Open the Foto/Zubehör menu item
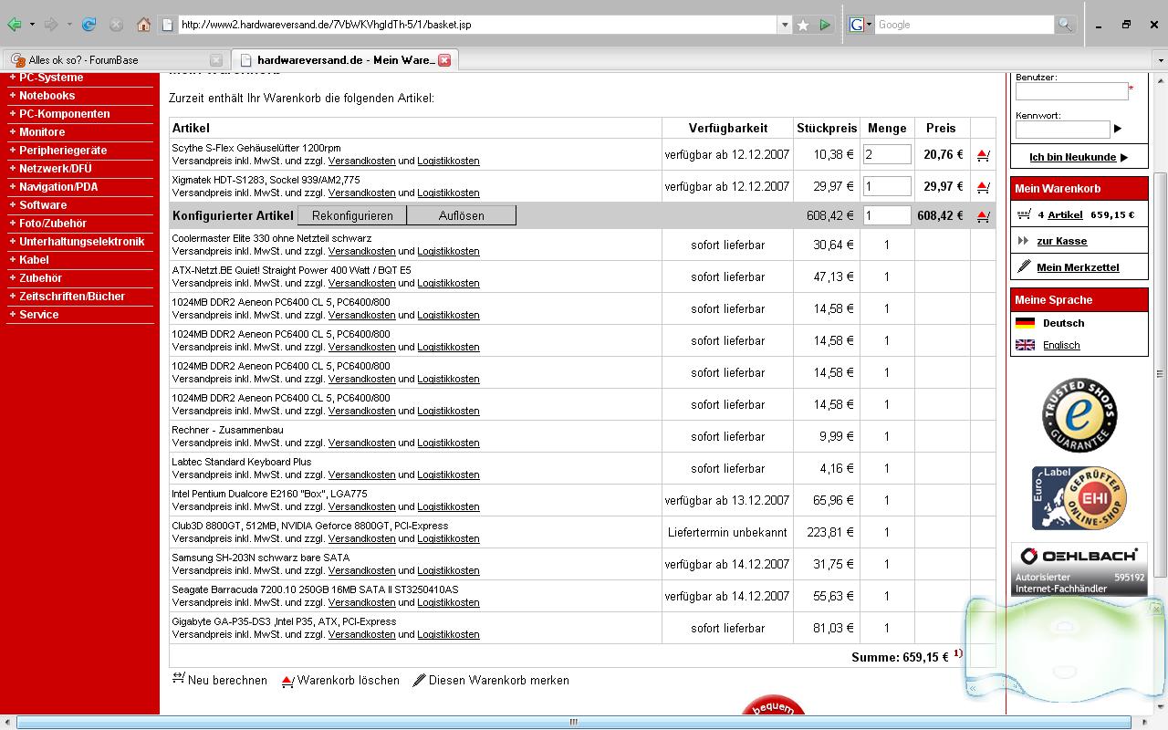This screenshot has width=1168, height=730. [x=52, y=224]
